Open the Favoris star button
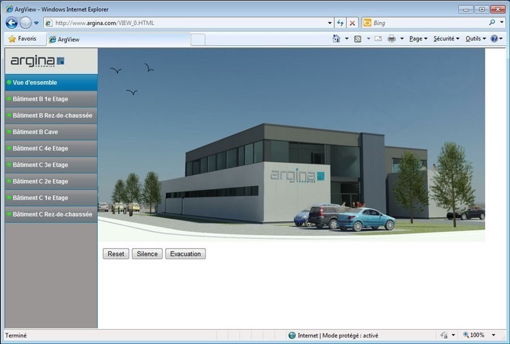This screenshot has height=344, width=510. click(22, 39)
